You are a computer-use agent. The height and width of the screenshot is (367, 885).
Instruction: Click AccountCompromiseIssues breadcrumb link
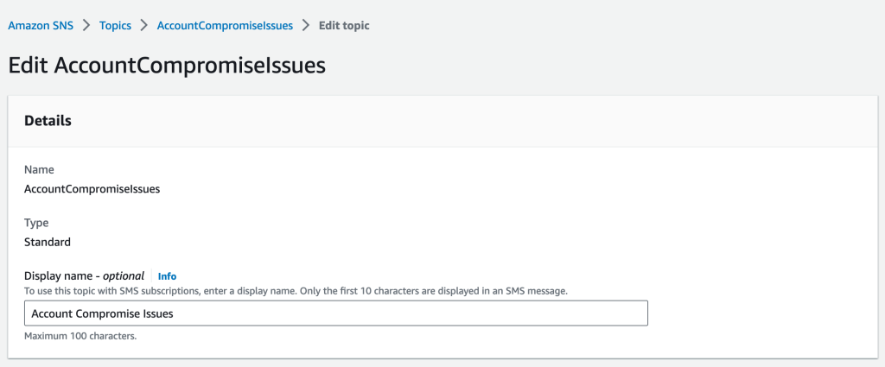[225, 26]
